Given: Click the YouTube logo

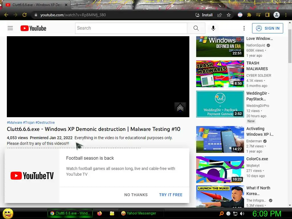Looking at the screenshot, I should pos(33,28).
